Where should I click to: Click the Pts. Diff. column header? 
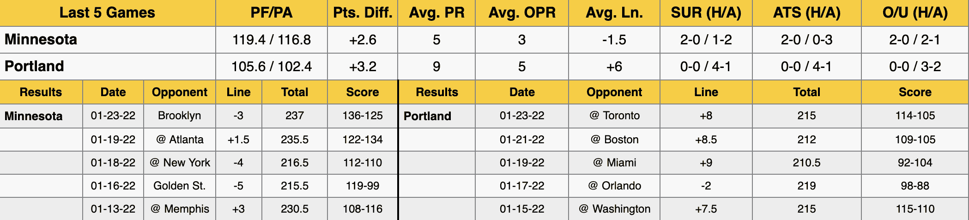point(363,13)
